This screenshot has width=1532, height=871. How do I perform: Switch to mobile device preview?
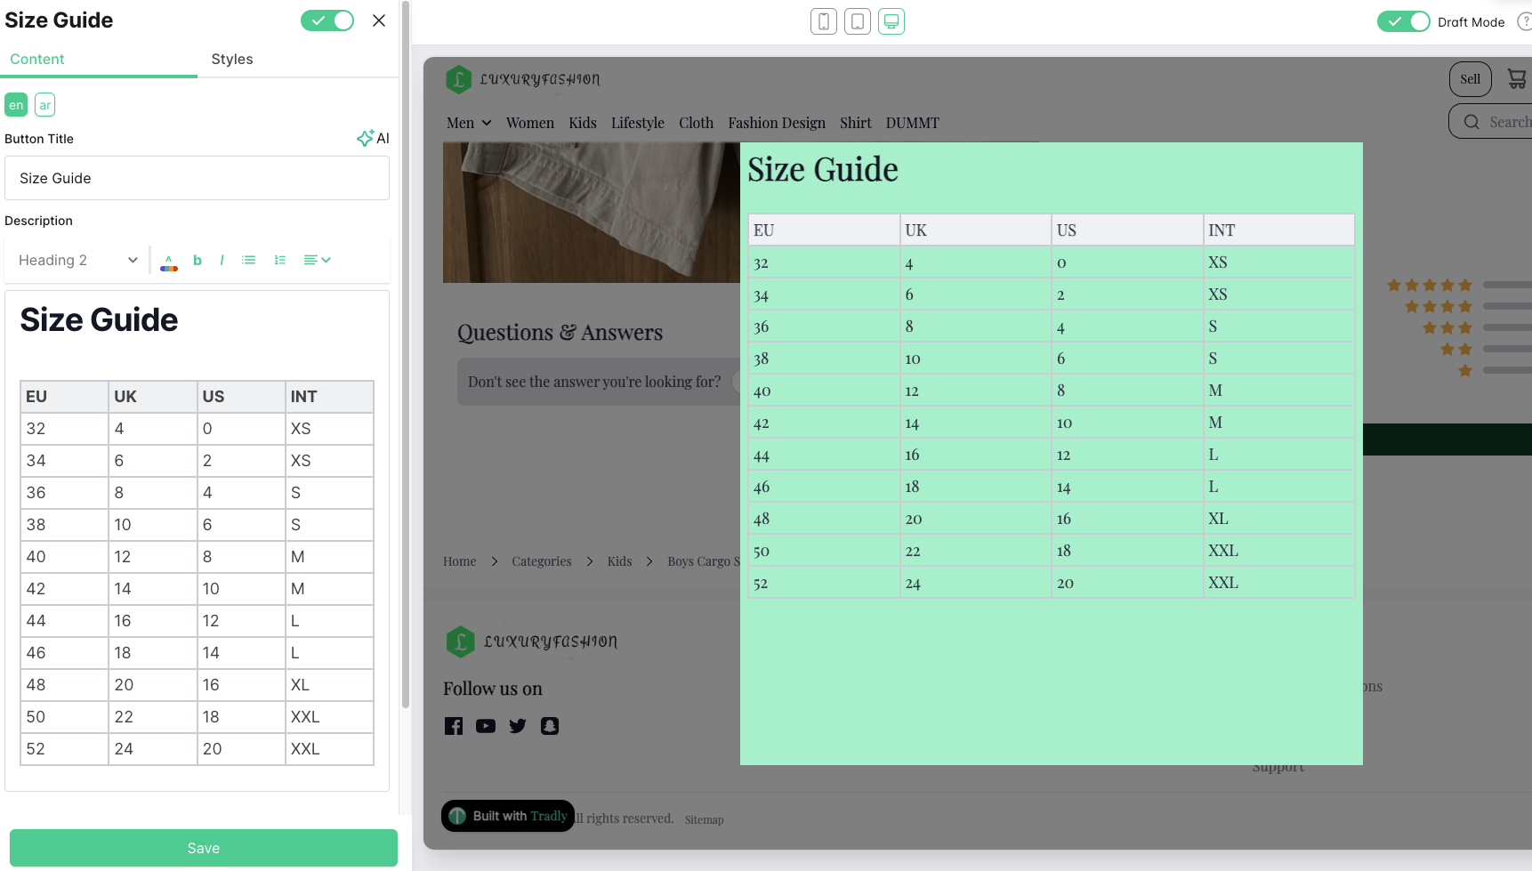[x=823, y=21]
